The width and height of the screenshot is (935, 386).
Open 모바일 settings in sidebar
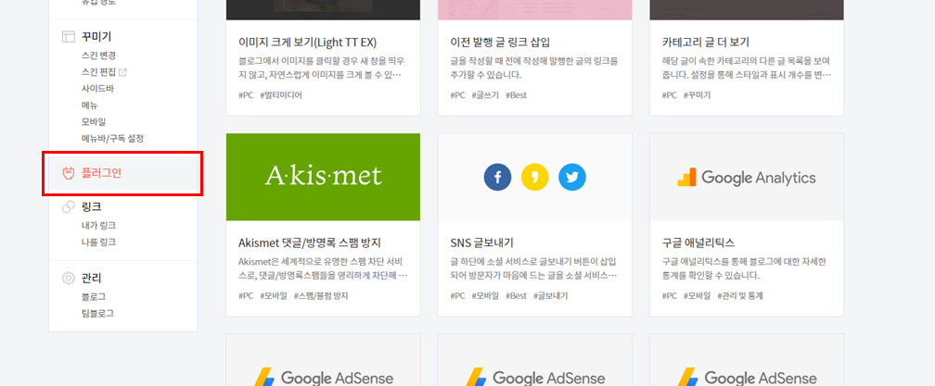94,122
